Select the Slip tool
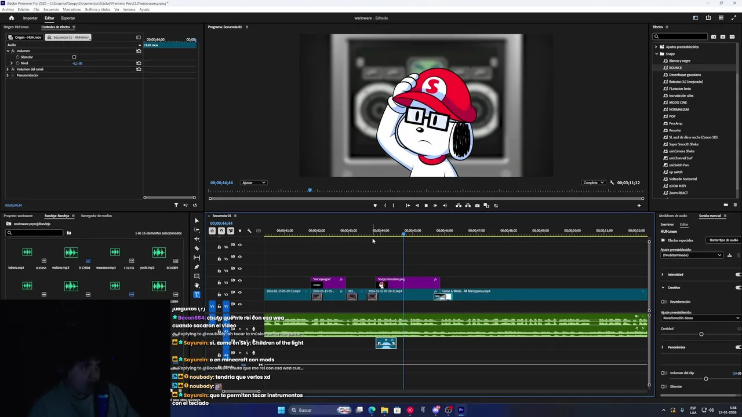The height and width of the screenshot is (417, 742). click(x=197, y=258)
